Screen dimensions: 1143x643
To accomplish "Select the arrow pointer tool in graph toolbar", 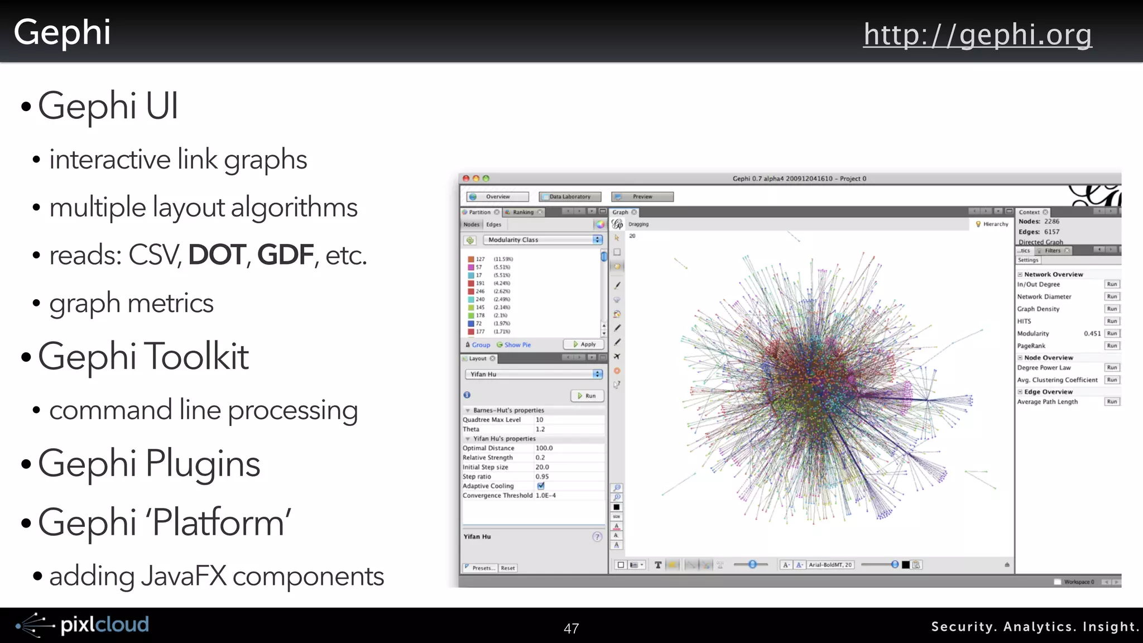I will 617,238.
